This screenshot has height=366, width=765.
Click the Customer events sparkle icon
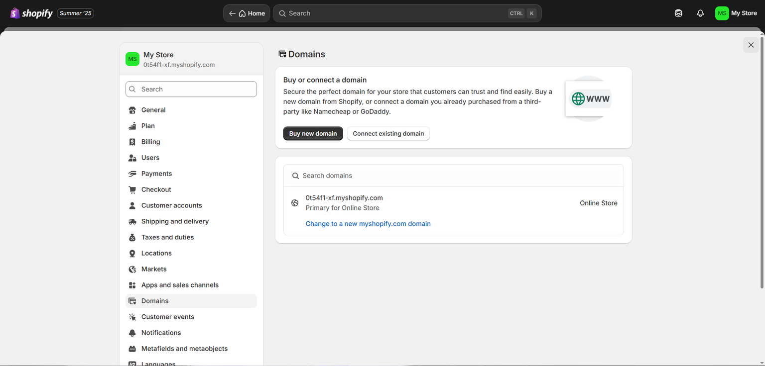pos(132,317)
